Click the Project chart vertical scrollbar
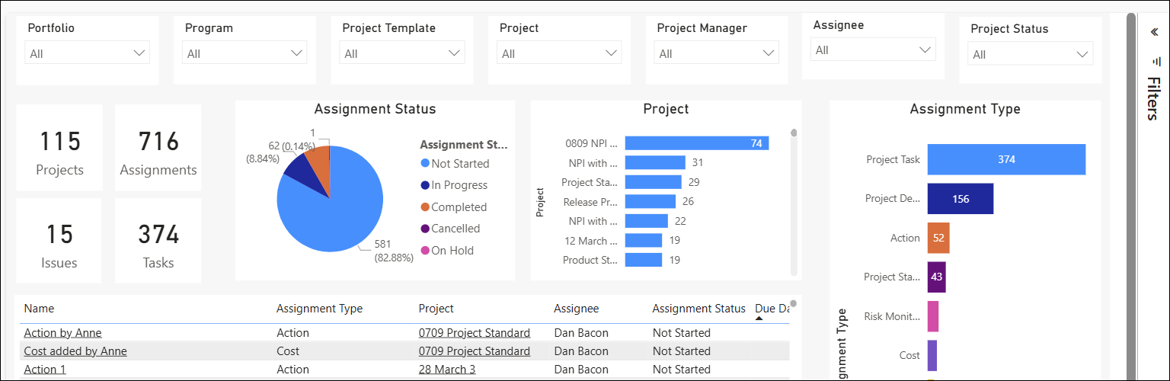This screenshot has width=1170, height=381. point(794,203)
